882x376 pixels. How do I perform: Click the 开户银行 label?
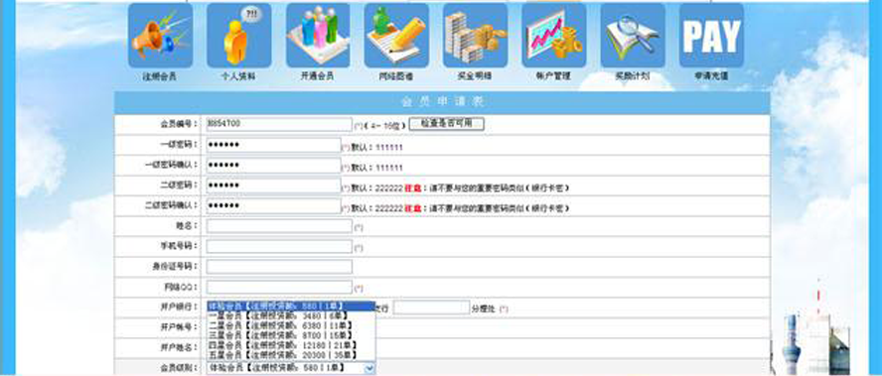tap(179, 308)
